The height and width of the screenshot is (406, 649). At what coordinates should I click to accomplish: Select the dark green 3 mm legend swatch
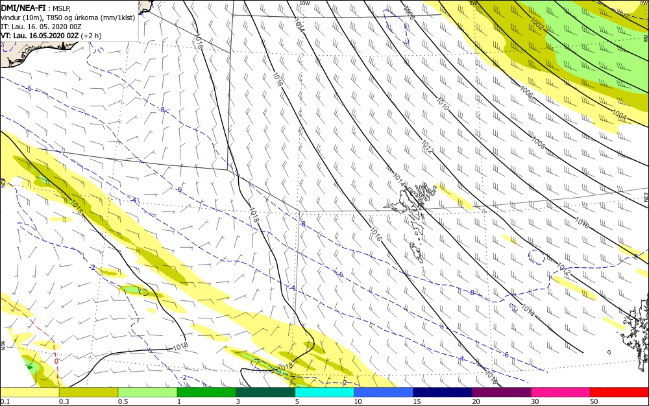265,392
